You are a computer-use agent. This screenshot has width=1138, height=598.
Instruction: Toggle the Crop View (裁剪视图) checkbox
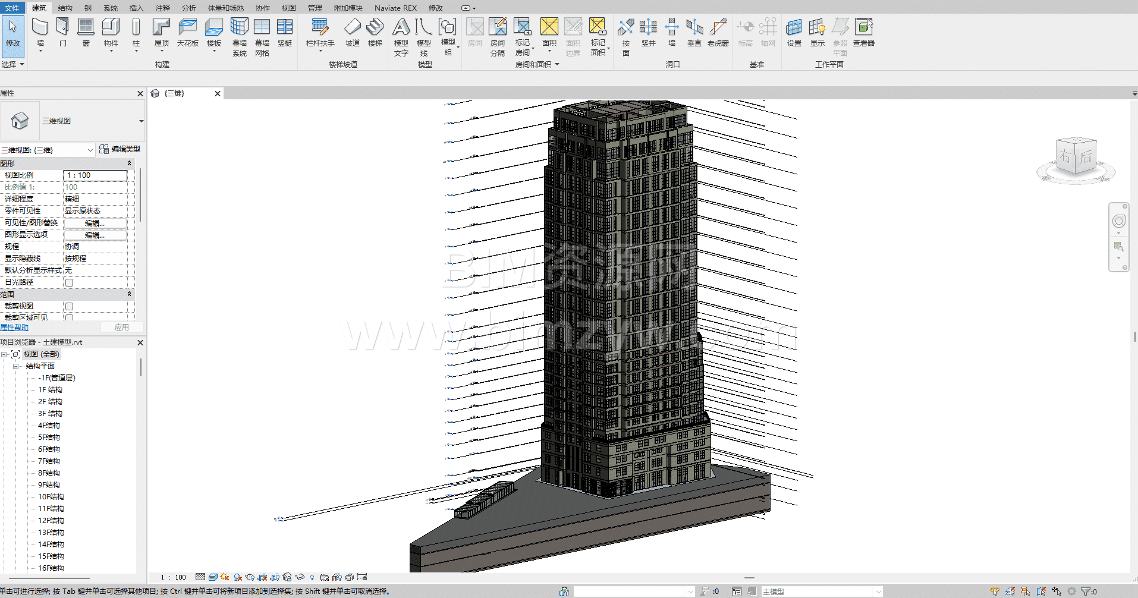point(69,306)
